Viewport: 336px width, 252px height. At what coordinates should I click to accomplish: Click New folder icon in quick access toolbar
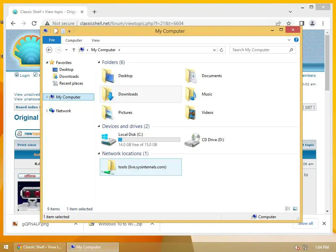63,31
